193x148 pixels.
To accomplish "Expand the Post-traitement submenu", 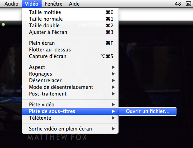I will (x=70, y=94).
